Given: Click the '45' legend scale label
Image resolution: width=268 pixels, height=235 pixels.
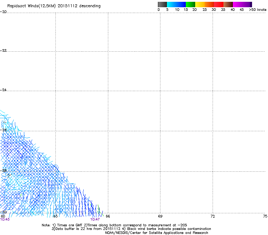Looking at the screenshot, I should [242, 10].
